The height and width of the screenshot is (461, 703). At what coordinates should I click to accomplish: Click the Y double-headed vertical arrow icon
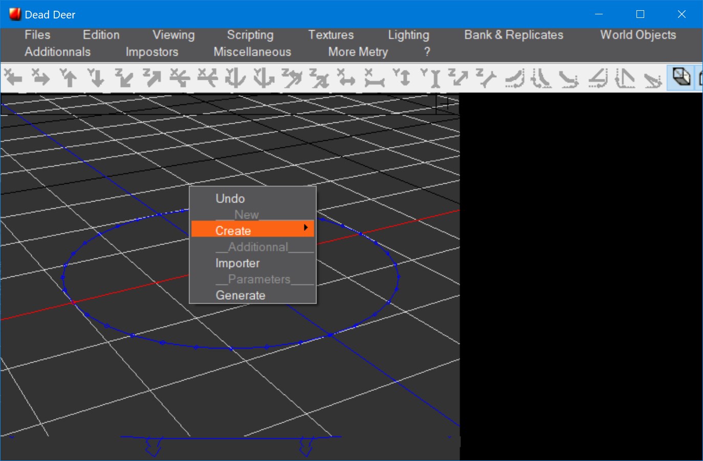click(x=402, y=78)
